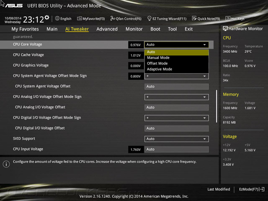Viewport: 268px width, 201px height.
Task: Open SVID Support dropdown
Action: click(177, 139)
